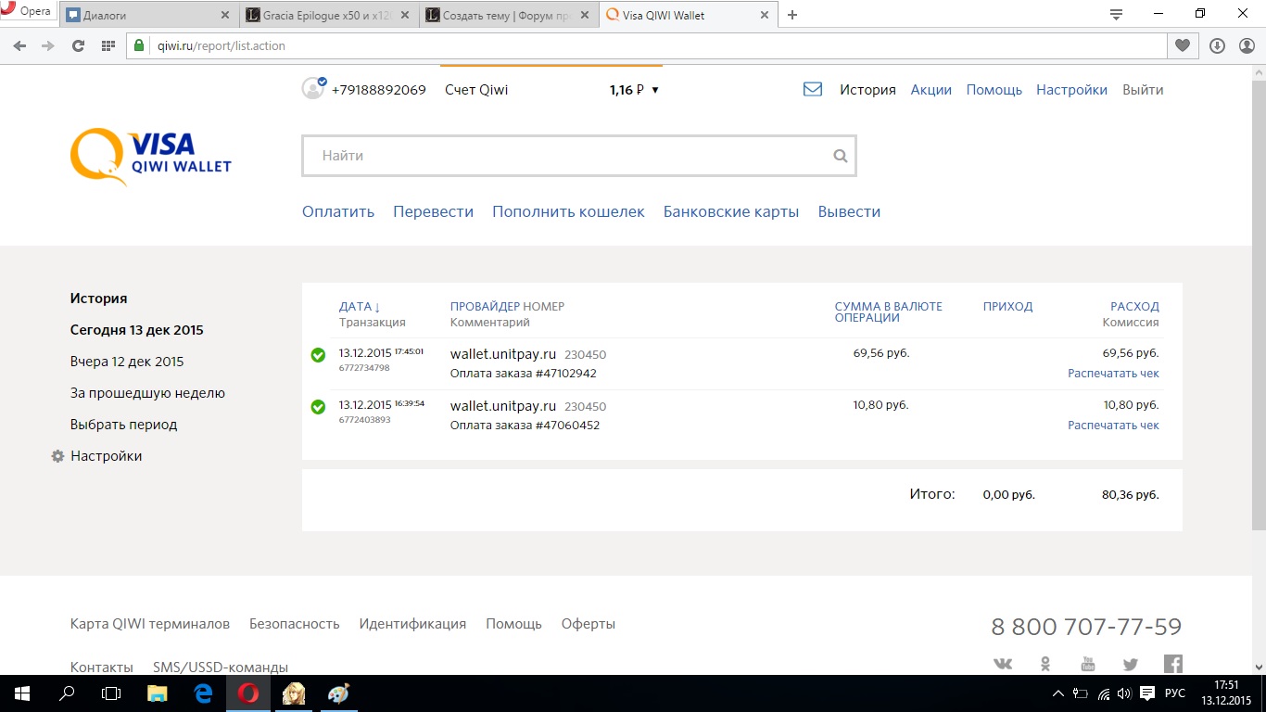Click the magnifier icon in search field
1266x712 pixels.
[x=840, y=156]
